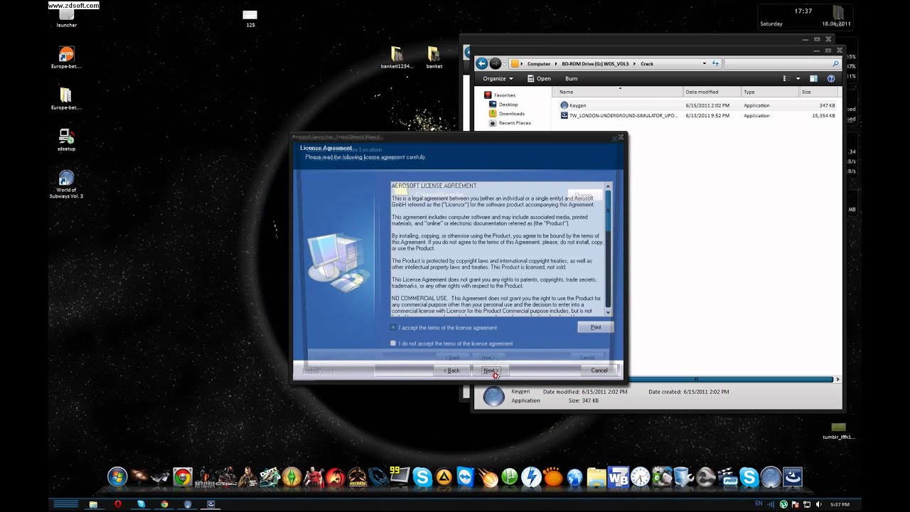This screenshot has width=910, height=512.
Task: Open TeamViewer from the dock
Action: coord(466,476)
